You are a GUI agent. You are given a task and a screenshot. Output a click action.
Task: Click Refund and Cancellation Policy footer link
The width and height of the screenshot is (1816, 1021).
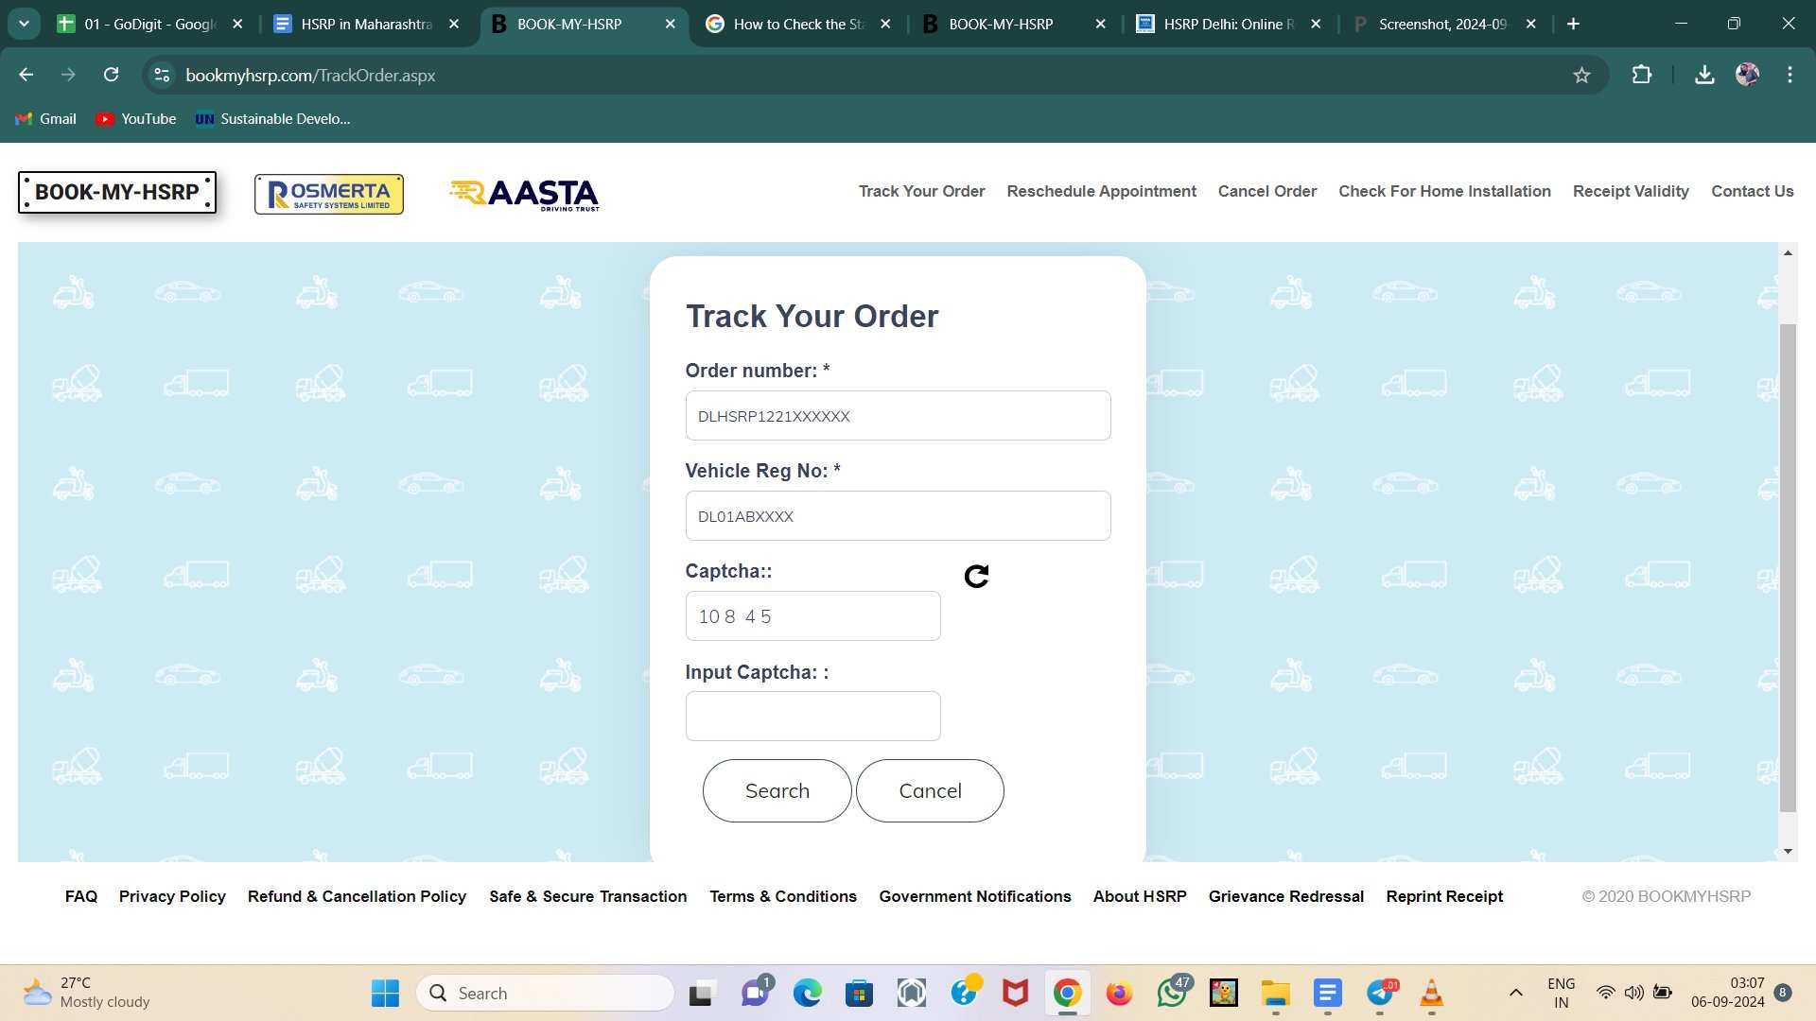coord(357,895)
